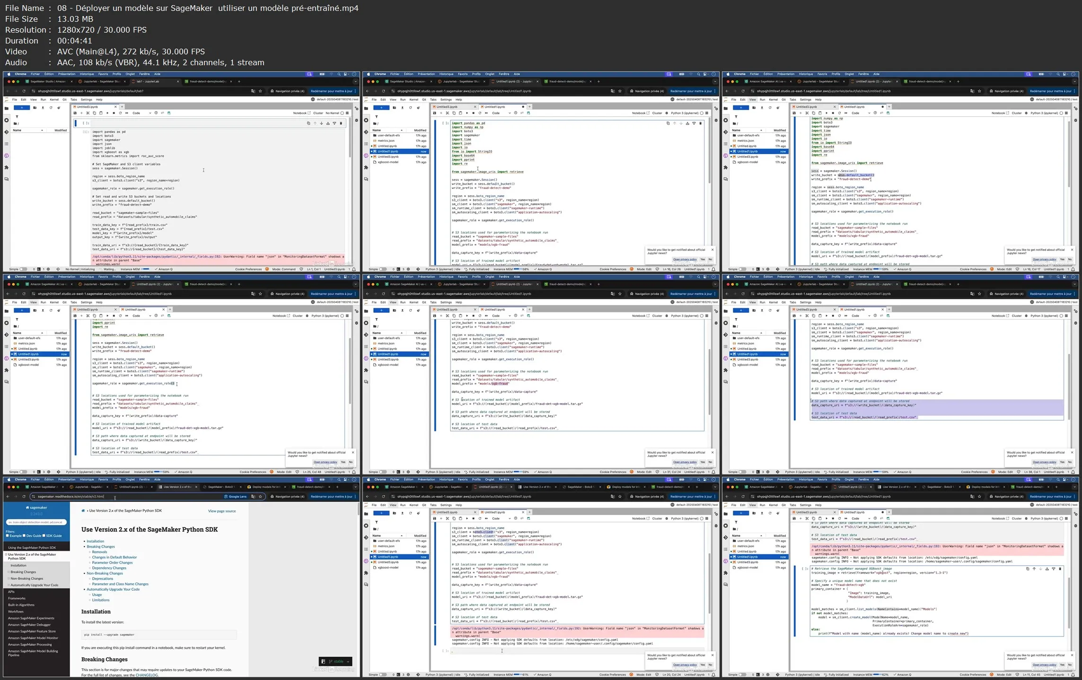The image size is (1082, 680).
Task: Click the paste clipboard icon in the XGBoost-image cell frame
Action: point(820,518)
